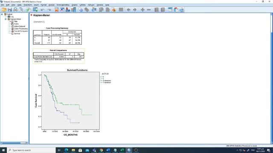Click the Go to Variable icon

point(68,10)
